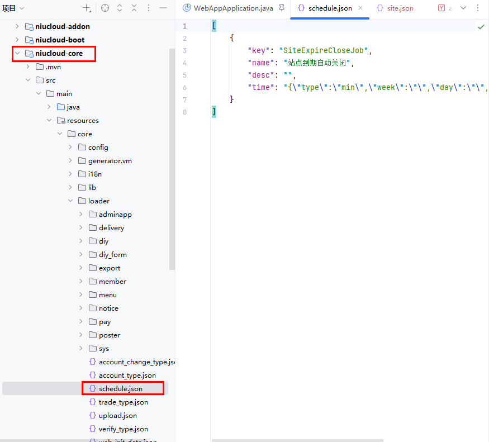
Task: Open the project view dropdown
Action: point(13,8)
